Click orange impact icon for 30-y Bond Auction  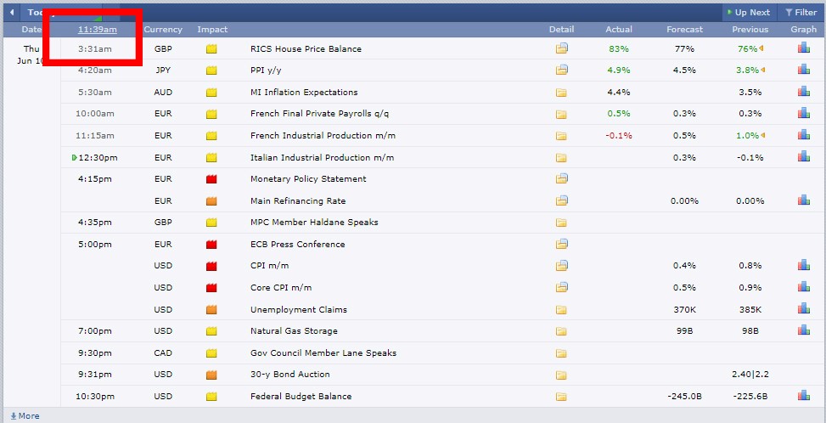[x=211, y=375]
